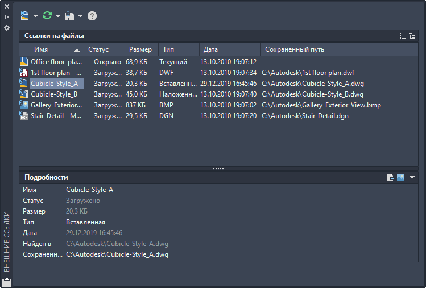
Task: Click the file icon beside Gallery_Exterior row
Action: point(24,105)
